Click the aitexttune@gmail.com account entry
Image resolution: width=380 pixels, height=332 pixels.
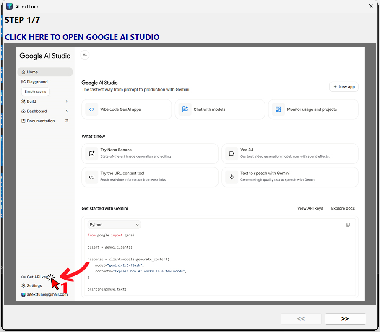click(44, 294)
